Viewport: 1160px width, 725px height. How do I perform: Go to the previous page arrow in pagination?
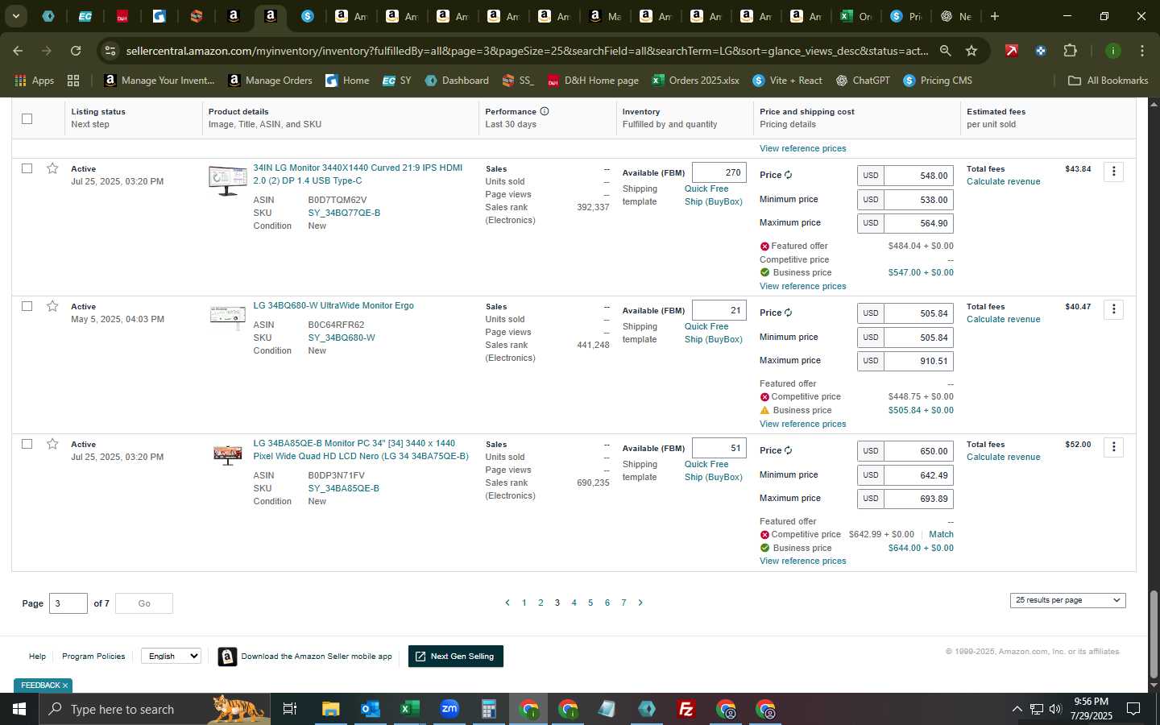click(x=507, y=603)
